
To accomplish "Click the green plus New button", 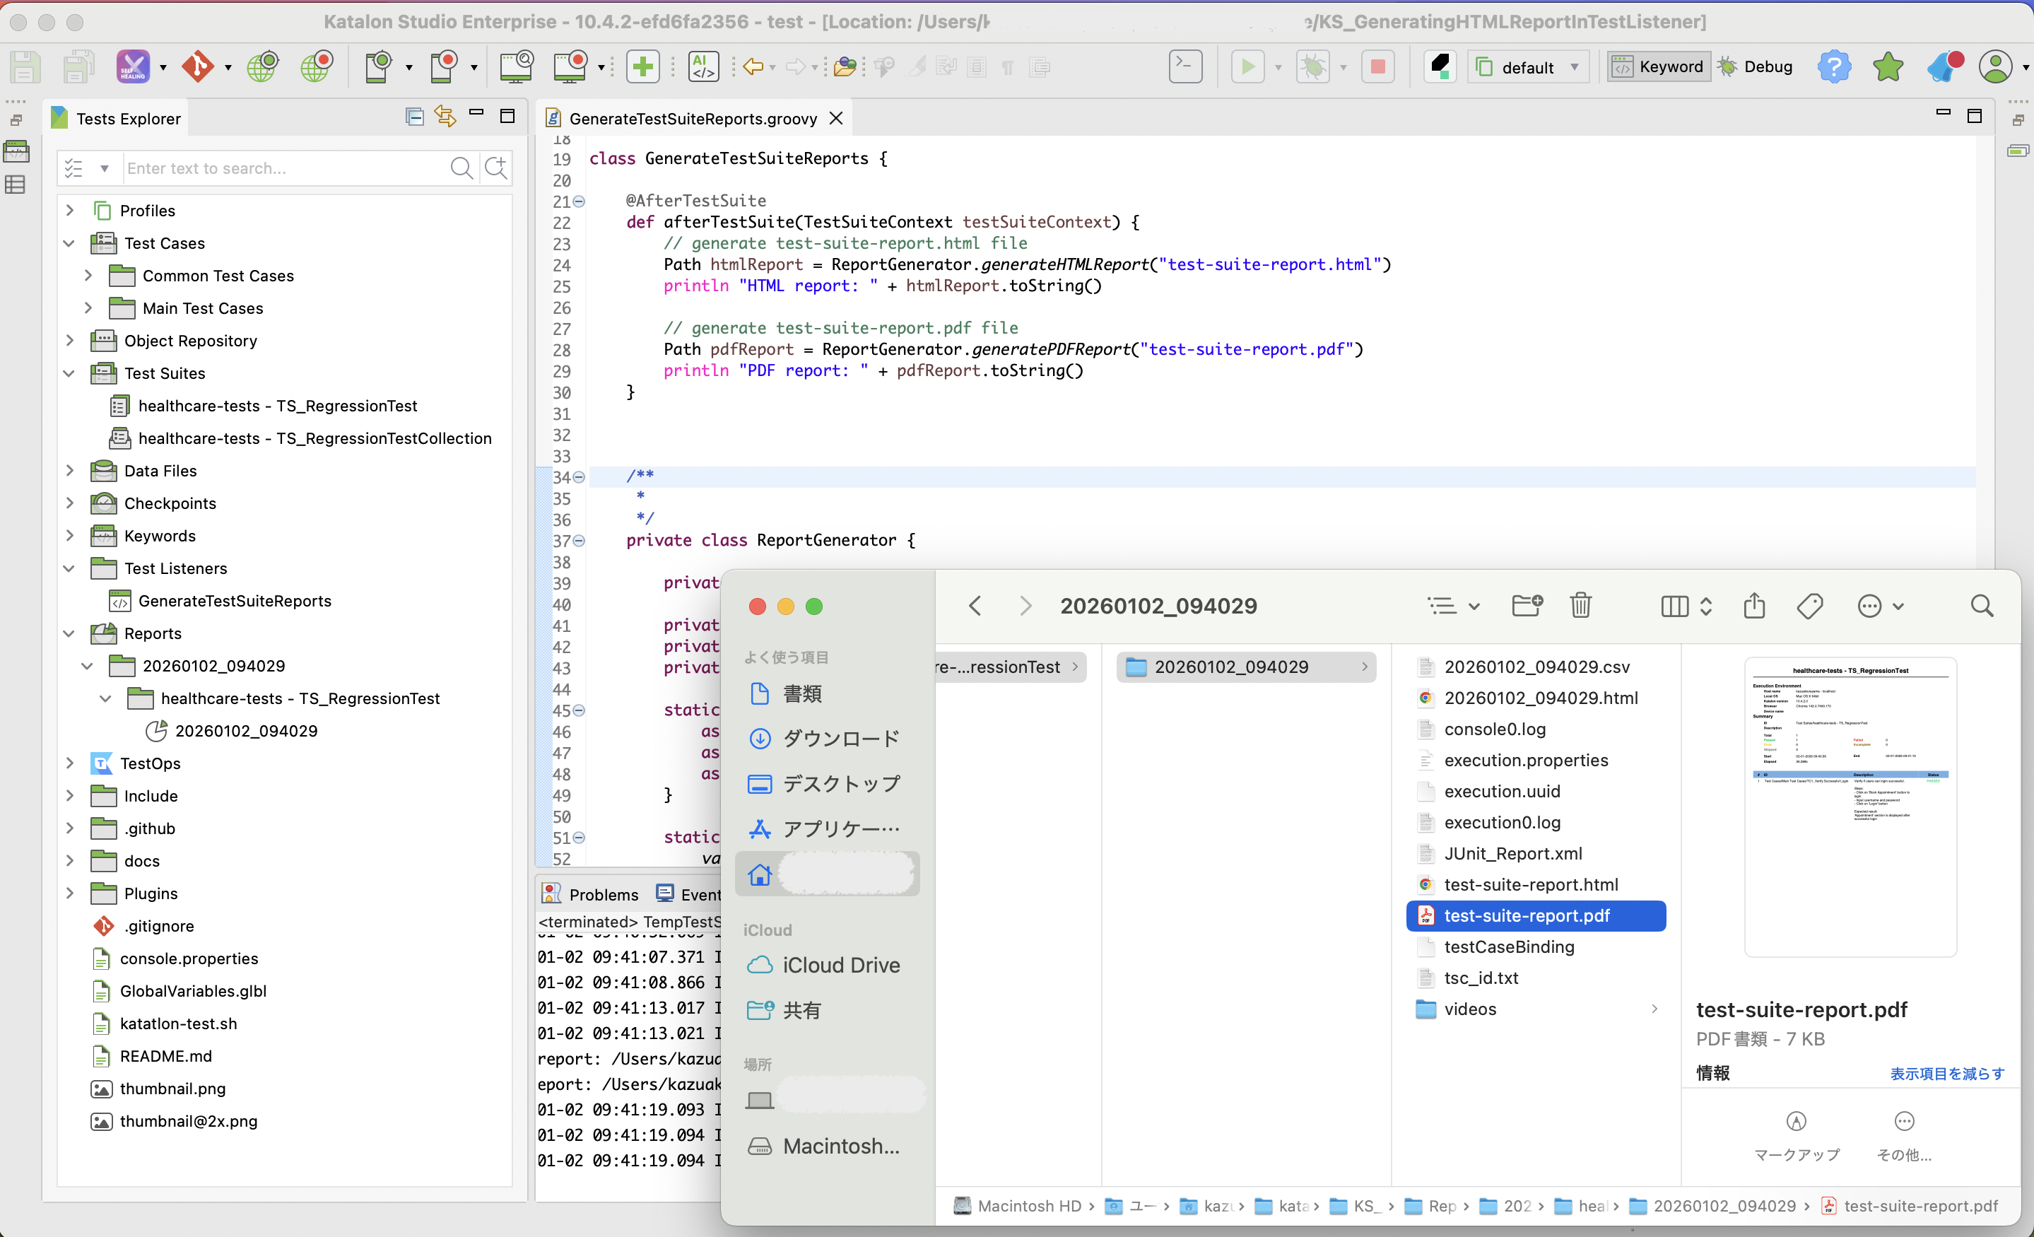I will (x=642, y=66).
